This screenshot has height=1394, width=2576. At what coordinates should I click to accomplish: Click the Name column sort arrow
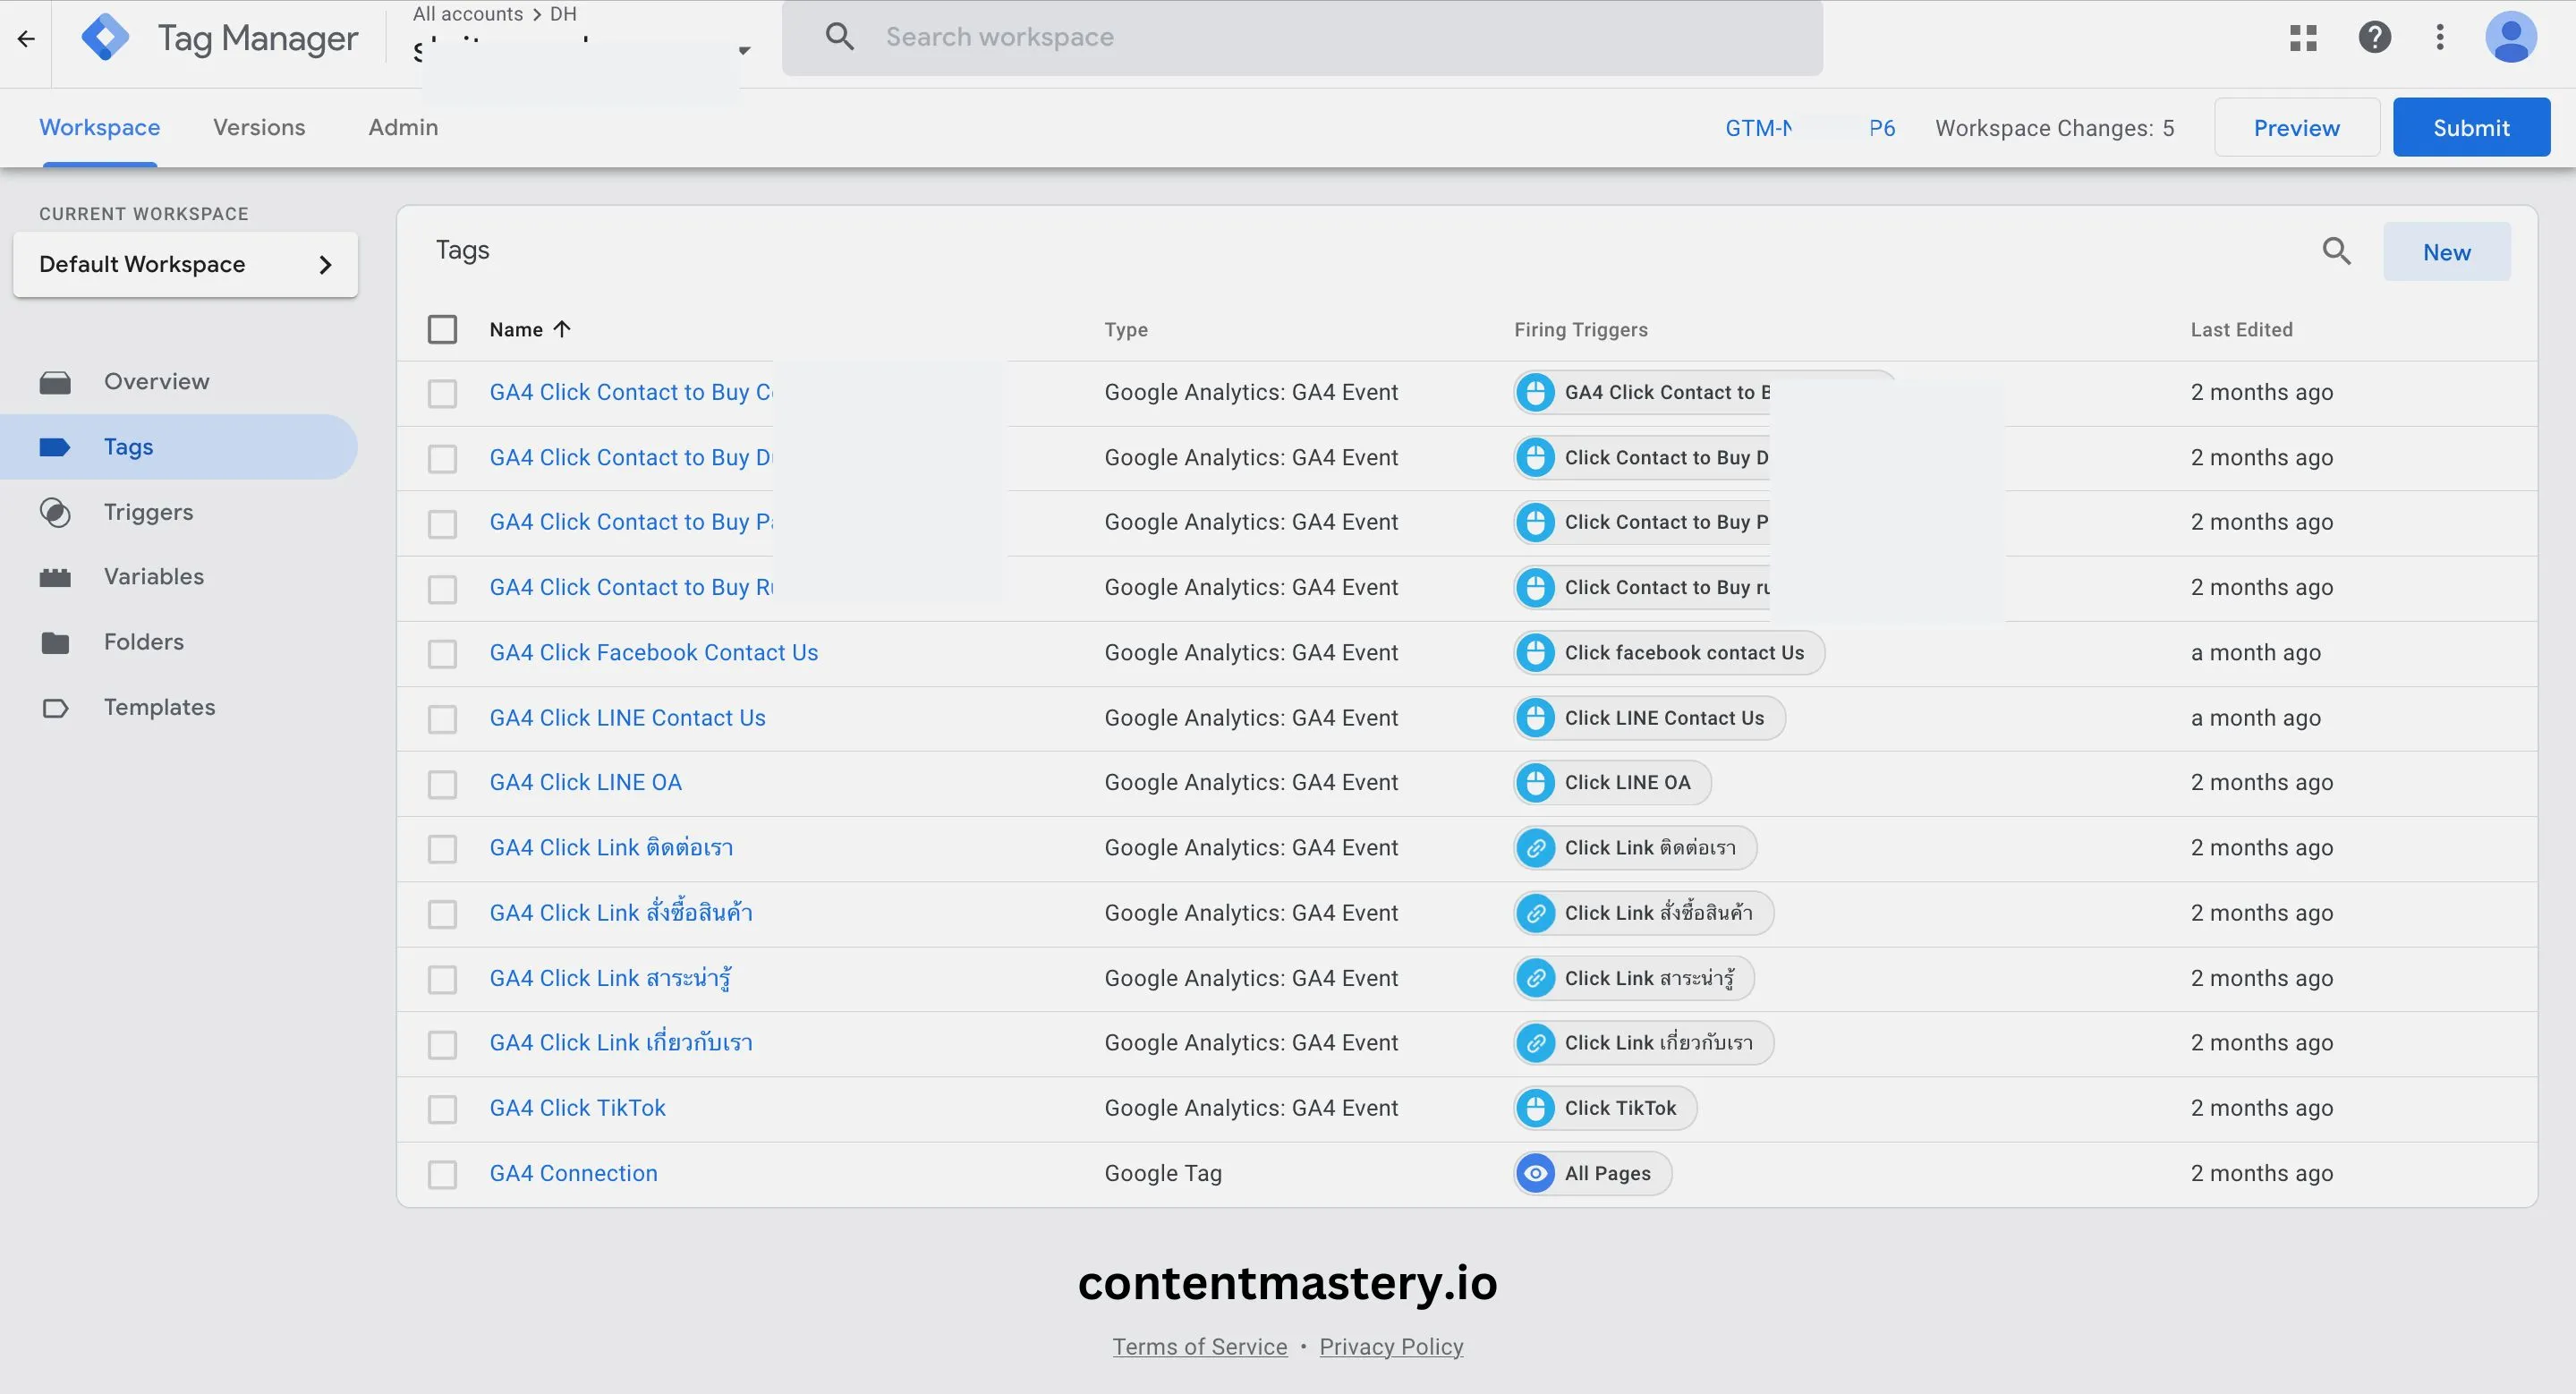tap(562, 329)
